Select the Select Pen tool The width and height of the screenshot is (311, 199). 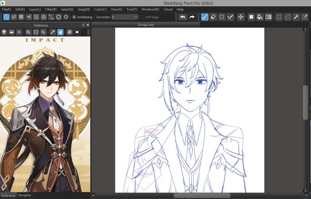tap(305, 17)
